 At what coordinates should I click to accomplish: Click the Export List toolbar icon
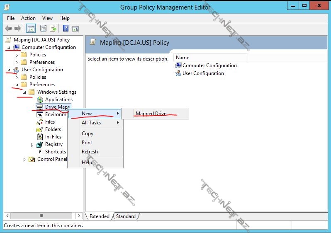pyautogui.click(x=53, y=29)
